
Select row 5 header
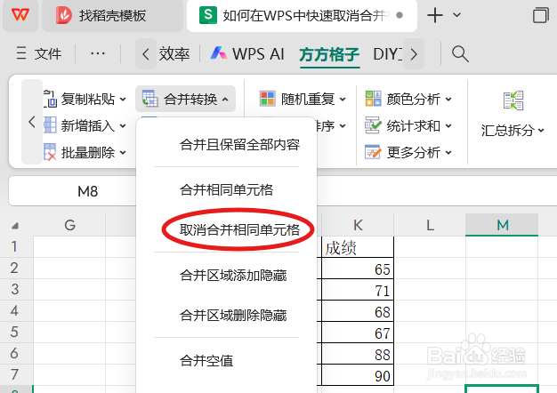pyautogui.click(x=14, y=332)
